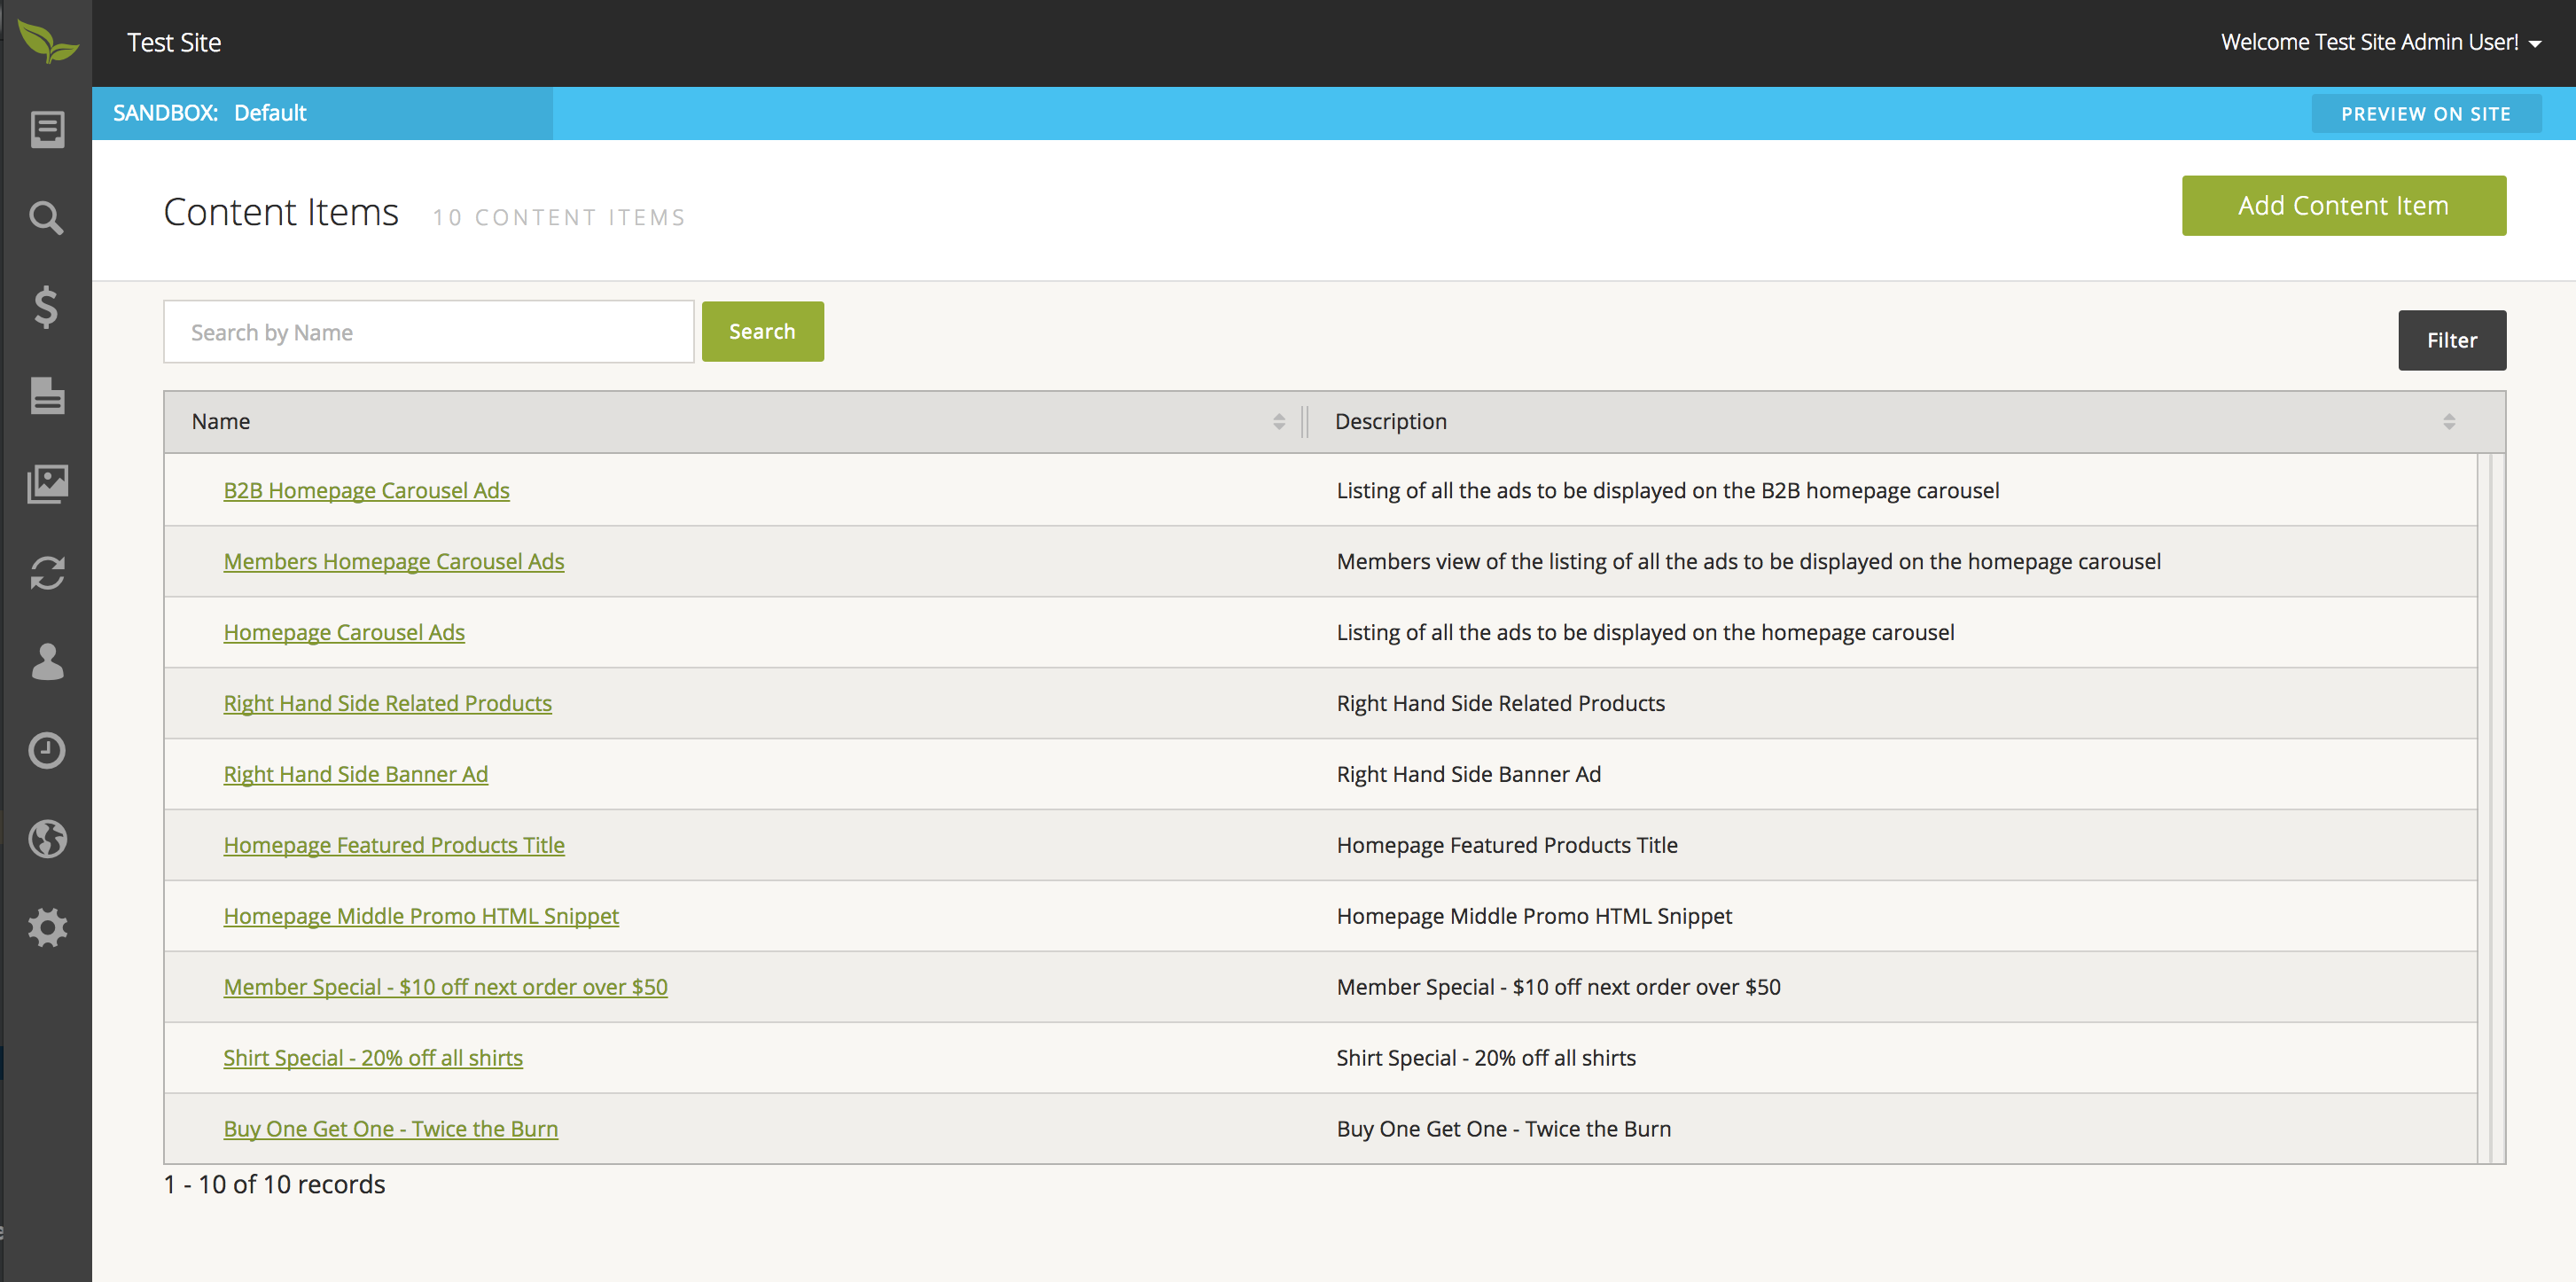Open Homepage Carousel Ads link
The width and height of the screenshot is (2576, 1282).
(344, 633)
